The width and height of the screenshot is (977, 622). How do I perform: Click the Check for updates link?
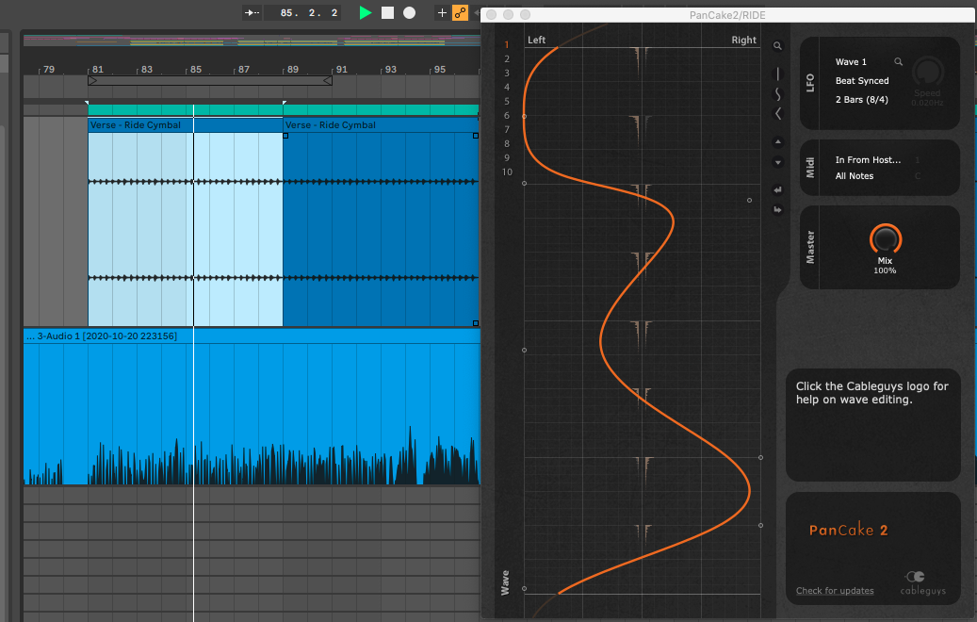(x=835, y=590)
